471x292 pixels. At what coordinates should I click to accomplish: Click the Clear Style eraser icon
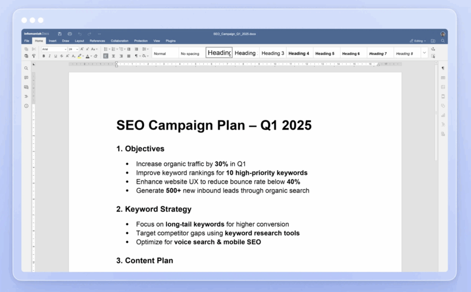pyautogui.click(x=96, y=56)
